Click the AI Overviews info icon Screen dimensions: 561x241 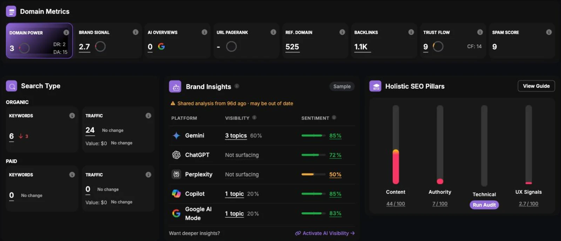coord(204,32)
